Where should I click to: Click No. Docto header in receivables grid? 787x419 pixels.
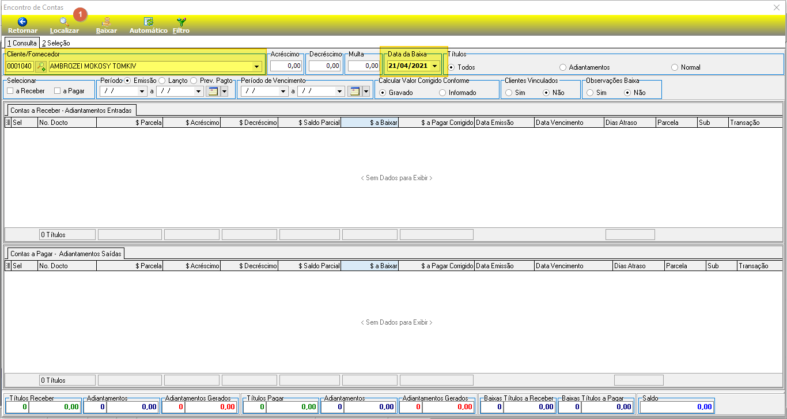67,123
